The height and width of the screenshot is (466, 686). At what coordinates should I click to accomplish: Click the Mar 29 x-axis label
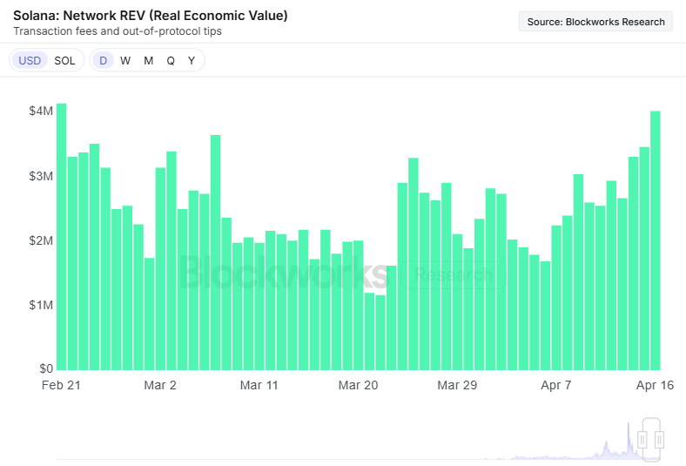point(457,385)
